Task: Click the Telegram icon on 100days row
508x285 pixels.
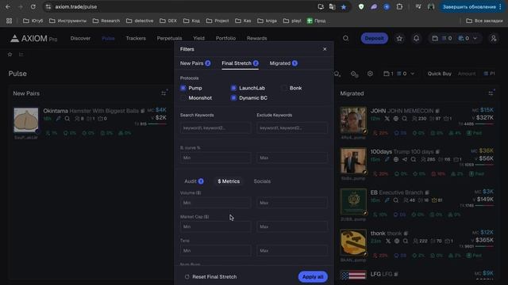Action: pos(405,159)
